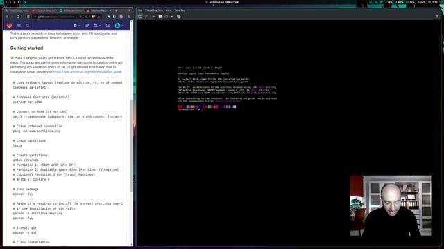Click the volume percentage in top bar
This screenshot has width=444, height=249.
(400, 2)
